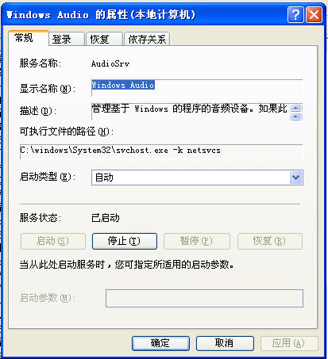Select the 依存关系 tab

tap(147, 40)
